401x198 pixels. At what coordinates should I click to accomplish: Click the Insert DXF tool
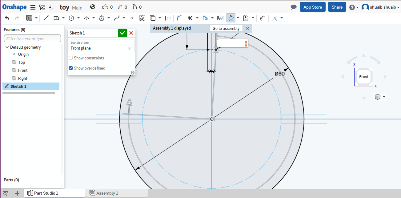tap(246, 18)
